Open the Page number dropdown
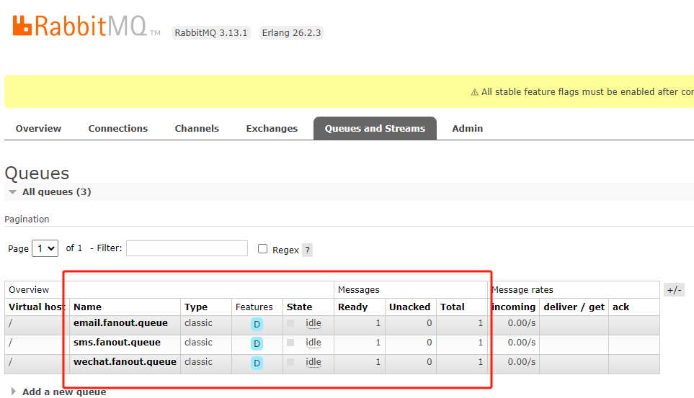The image size is (694, 398). click(45, 248)
